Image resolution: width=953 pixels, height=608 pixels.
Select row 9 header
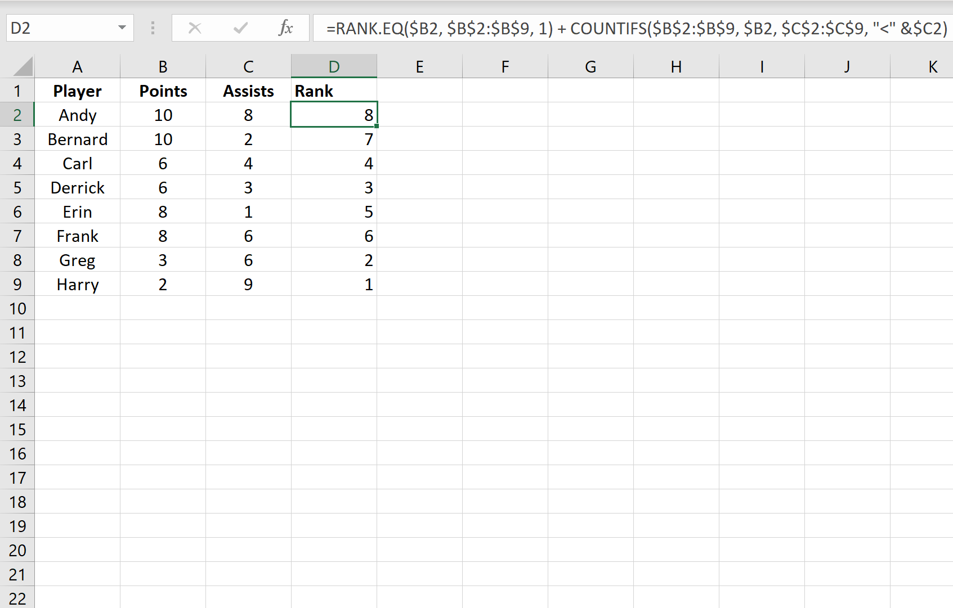pos(17,284)
